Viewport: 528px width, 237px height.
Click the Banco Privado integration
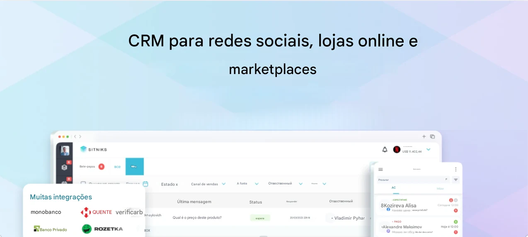coord(50,229)
